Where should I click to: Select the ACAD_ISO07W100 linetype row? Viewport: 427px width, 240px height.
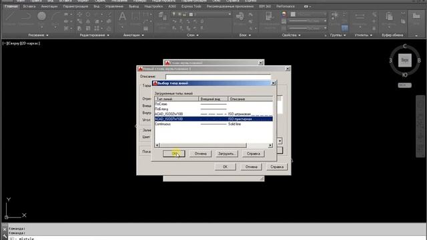213,119
